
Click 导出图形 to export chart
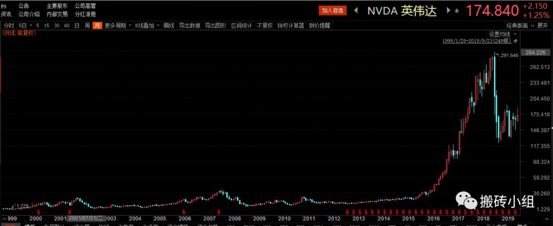click(x=216, y=26)
